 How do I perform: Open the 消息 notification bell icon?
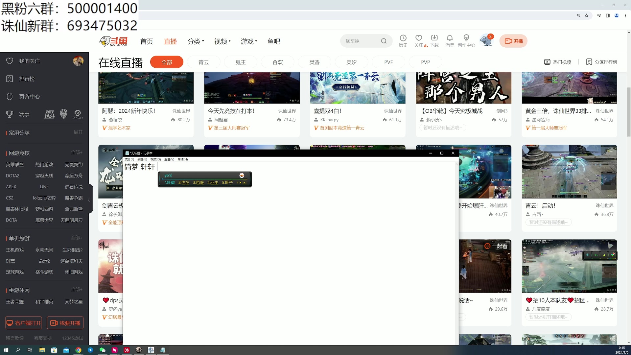tap(450, 38)
